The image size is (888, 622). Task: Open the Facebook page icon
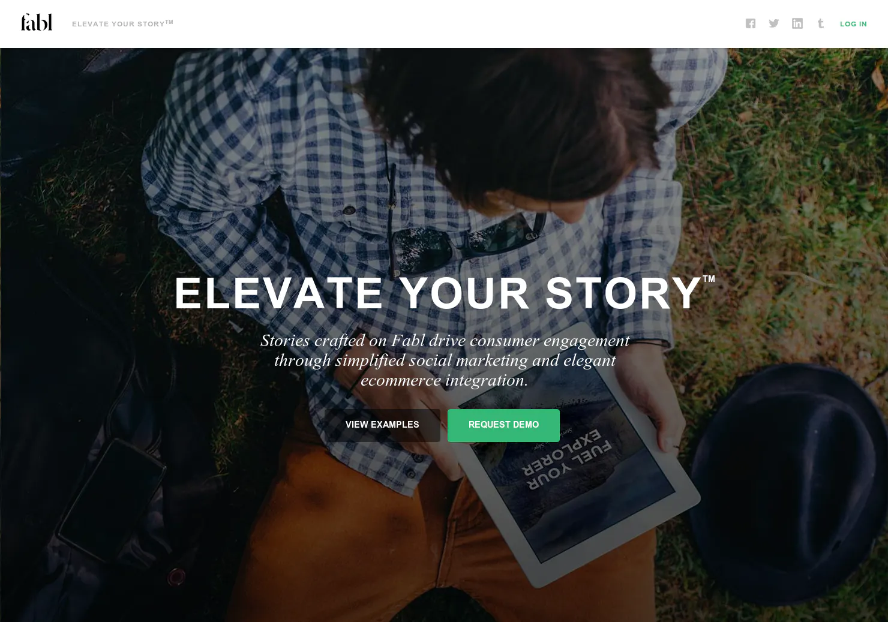(x=750, y=23)
